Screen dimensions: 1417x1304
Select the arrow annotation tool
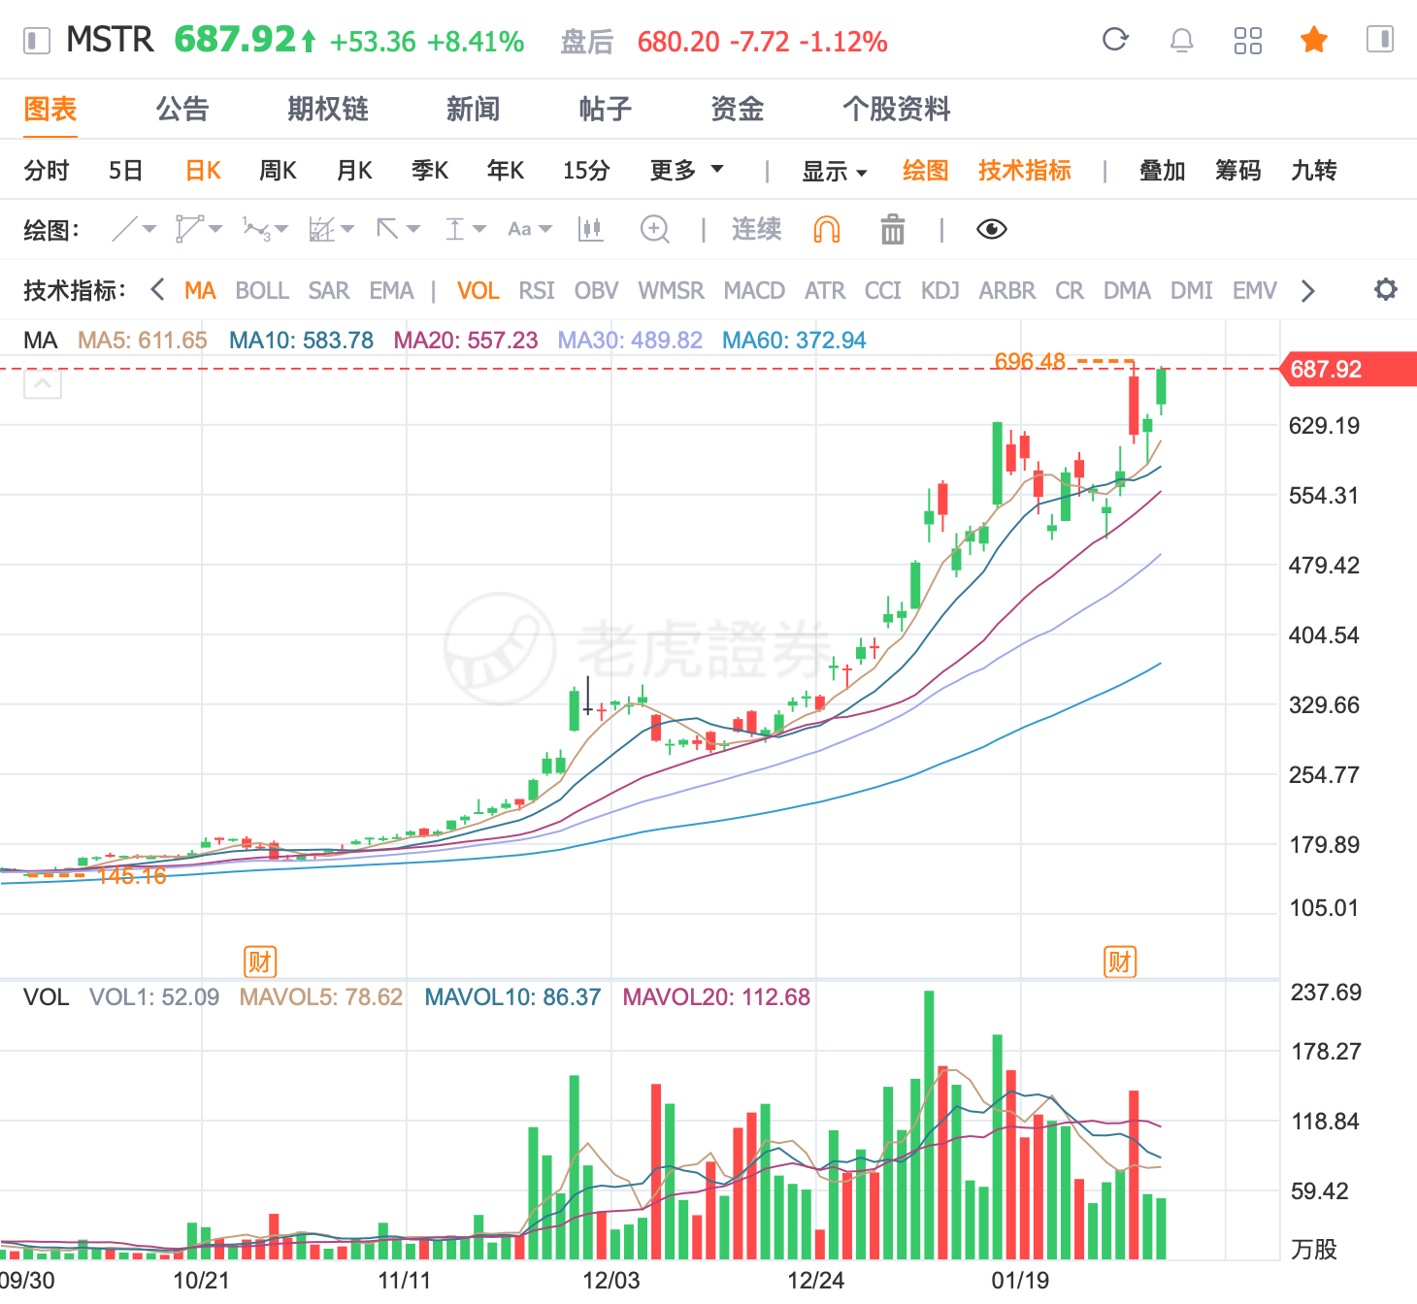click(387, 229)
